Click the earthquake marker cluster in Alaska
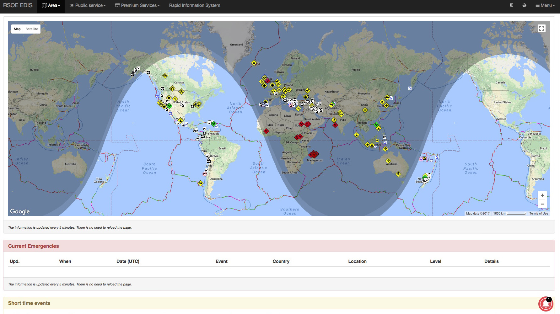The width and height of the screenshot is (560, 314). click(x=135, y=71)
